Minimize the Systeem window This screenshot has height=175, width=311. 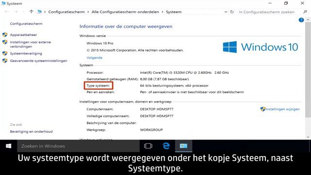pos(270,3)
